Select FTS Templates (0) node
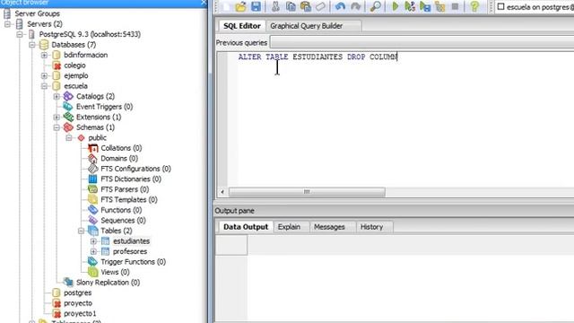The image size is (574, 323). click(129, 199)
